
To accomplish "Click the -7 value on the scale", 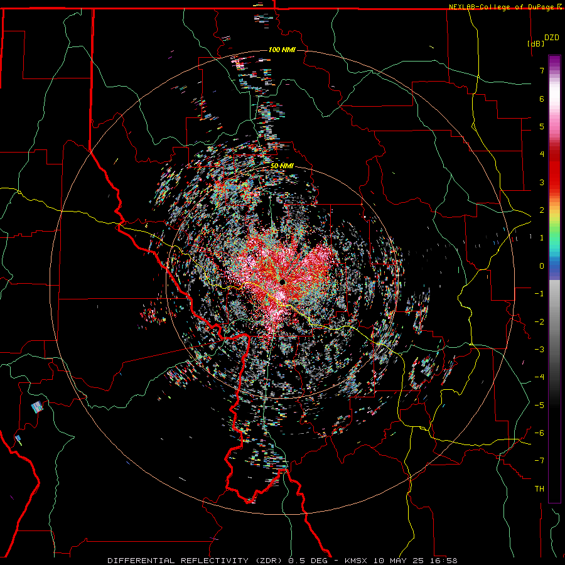I will tap(539, 461).
